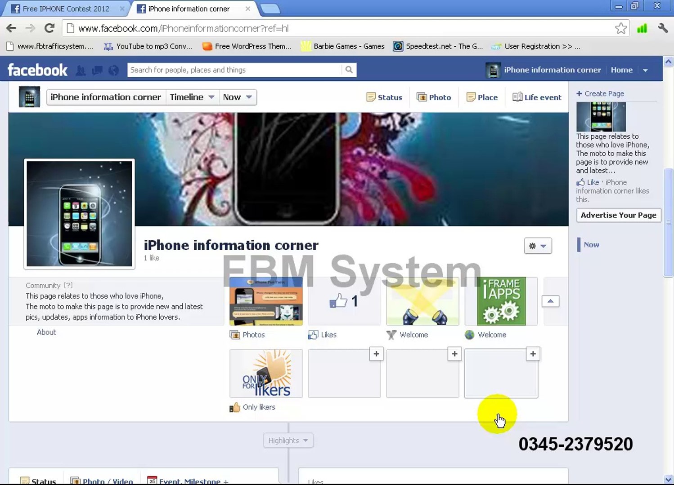
Task: Open Facebook notifications globe icon
Action: (114, 70)
